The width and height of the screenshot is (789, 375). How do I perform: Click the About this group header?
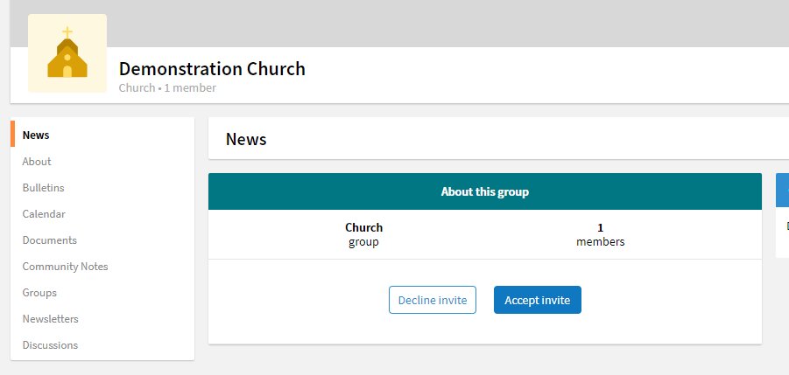click(485, 191)
